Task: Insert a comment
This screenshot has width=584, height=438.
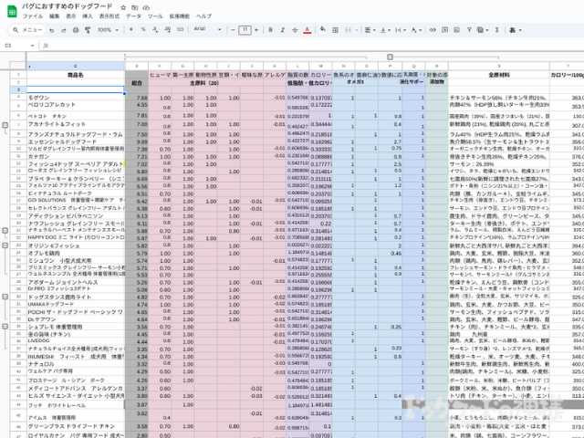Action: coord(444,30)
